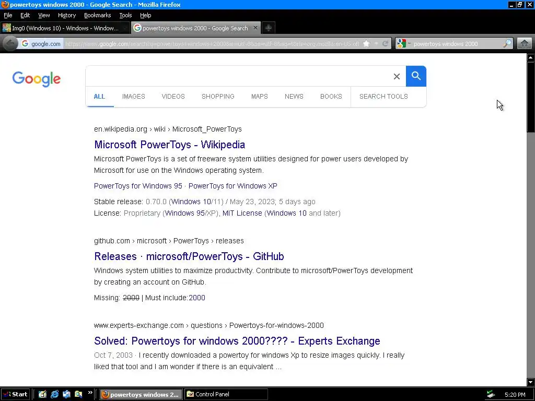
Task: Click the fourth quick launch search icon
Action: (x=78, y=395)
